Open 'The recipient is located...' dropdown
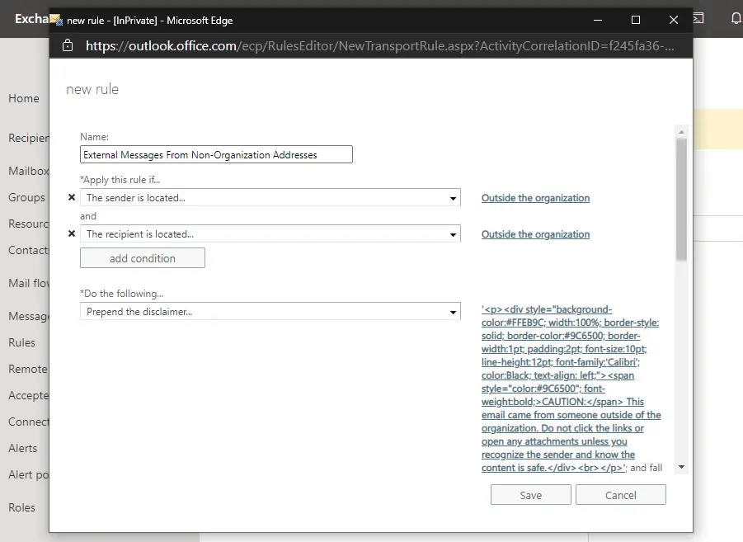743x542 pixels. (270, 233)
